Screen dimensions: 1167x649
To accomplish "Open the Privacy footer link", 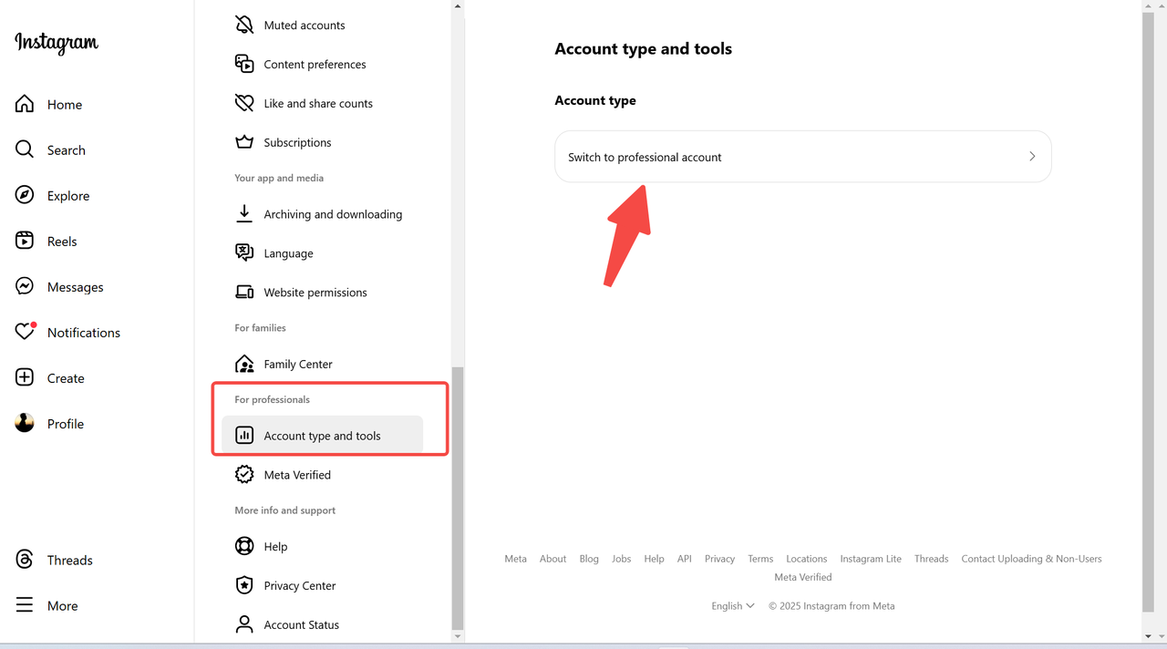I will (719, 559).
